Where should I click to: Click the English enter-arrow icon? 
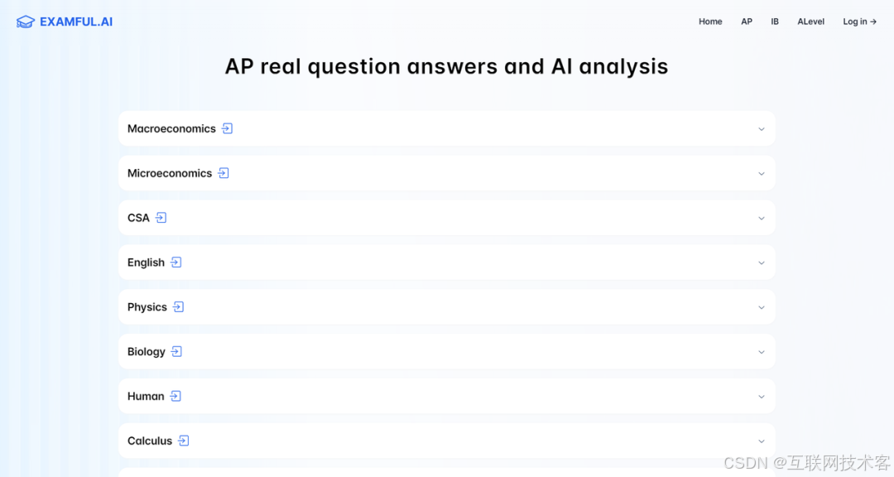176,262
